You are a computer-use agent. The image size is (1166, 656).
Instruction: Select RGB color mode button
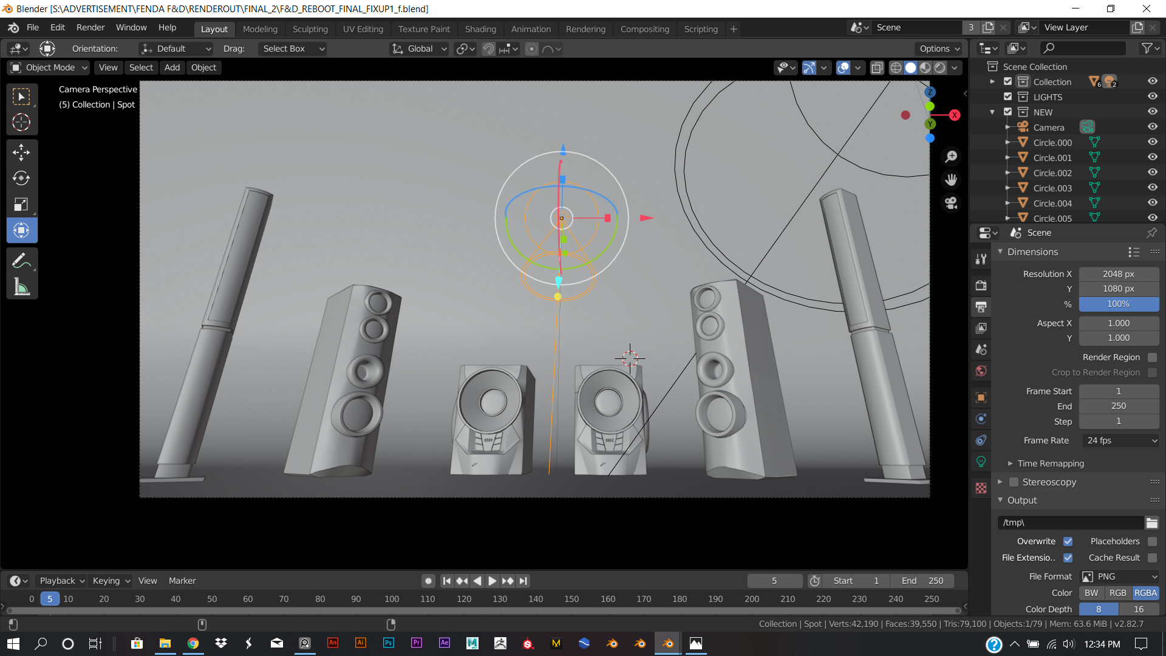1117,593
